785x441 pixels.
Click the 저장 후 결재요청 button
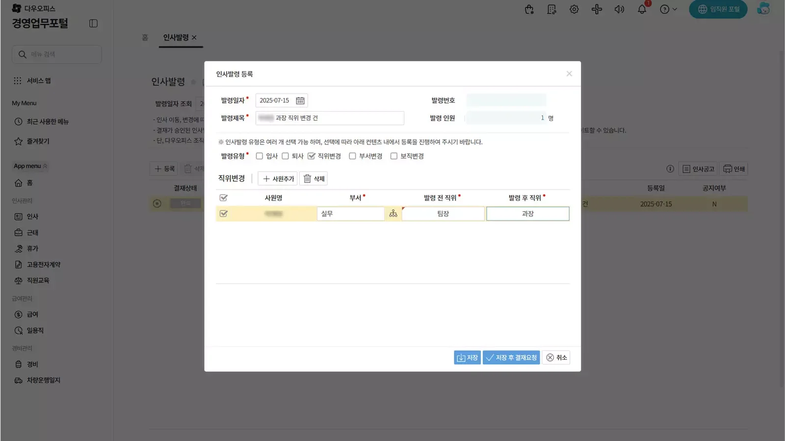pyautogui.click(x=511, y=357)
